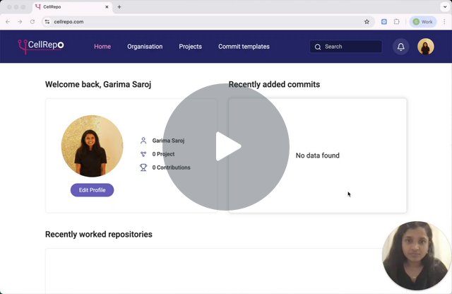Click the large profile photo in the card
Screen dimensions: 452x294
93,146
